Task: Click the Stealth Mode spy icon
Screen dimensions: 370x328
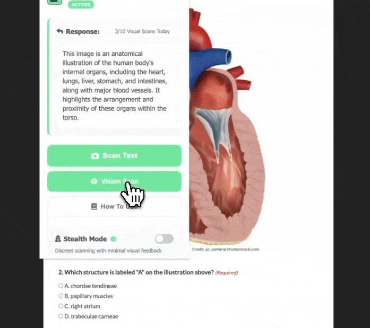Action: coord(58,239)
